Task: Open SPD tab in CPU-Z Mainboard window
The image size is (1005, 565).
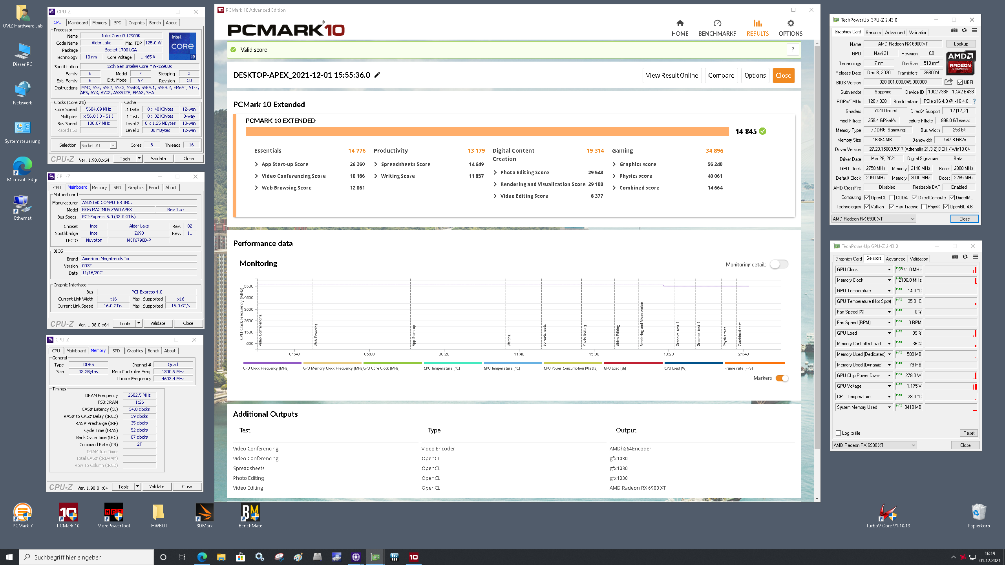Action: (117, 188)
